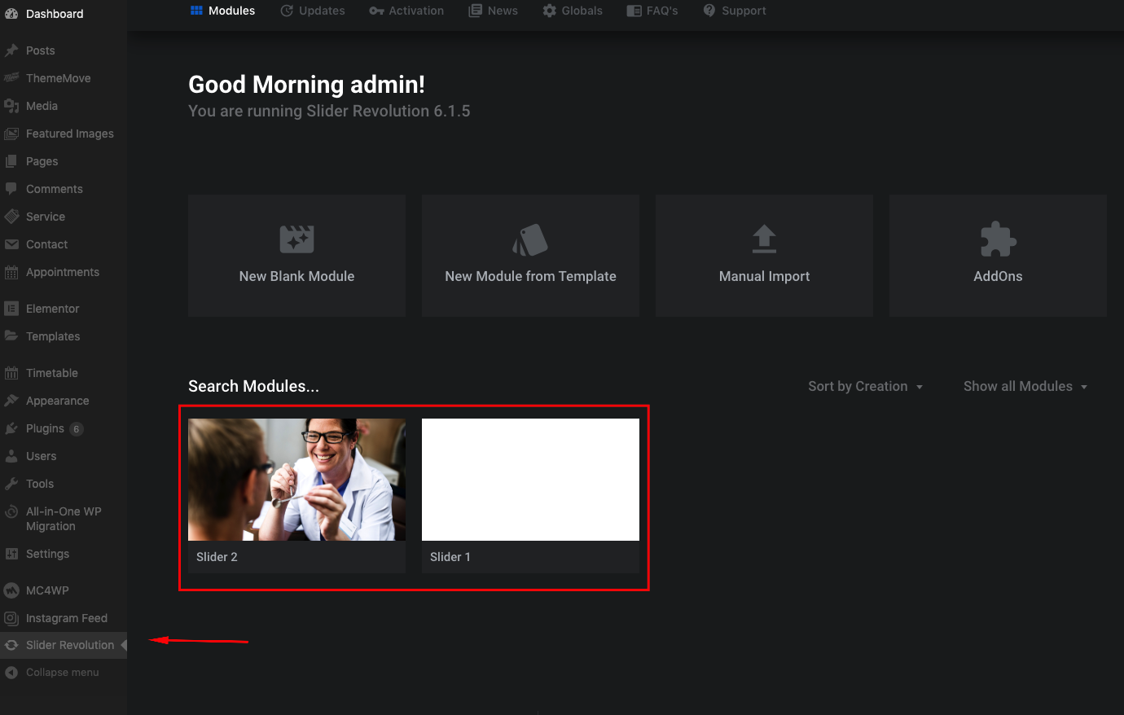Viewport: 1124px width, 715px height.
Task: Click the Timetable calendar icon
Action: pos(11,373)
